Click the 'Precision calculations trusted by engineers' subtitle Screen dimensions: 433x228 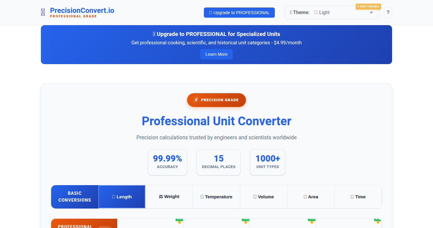[216, 138]
